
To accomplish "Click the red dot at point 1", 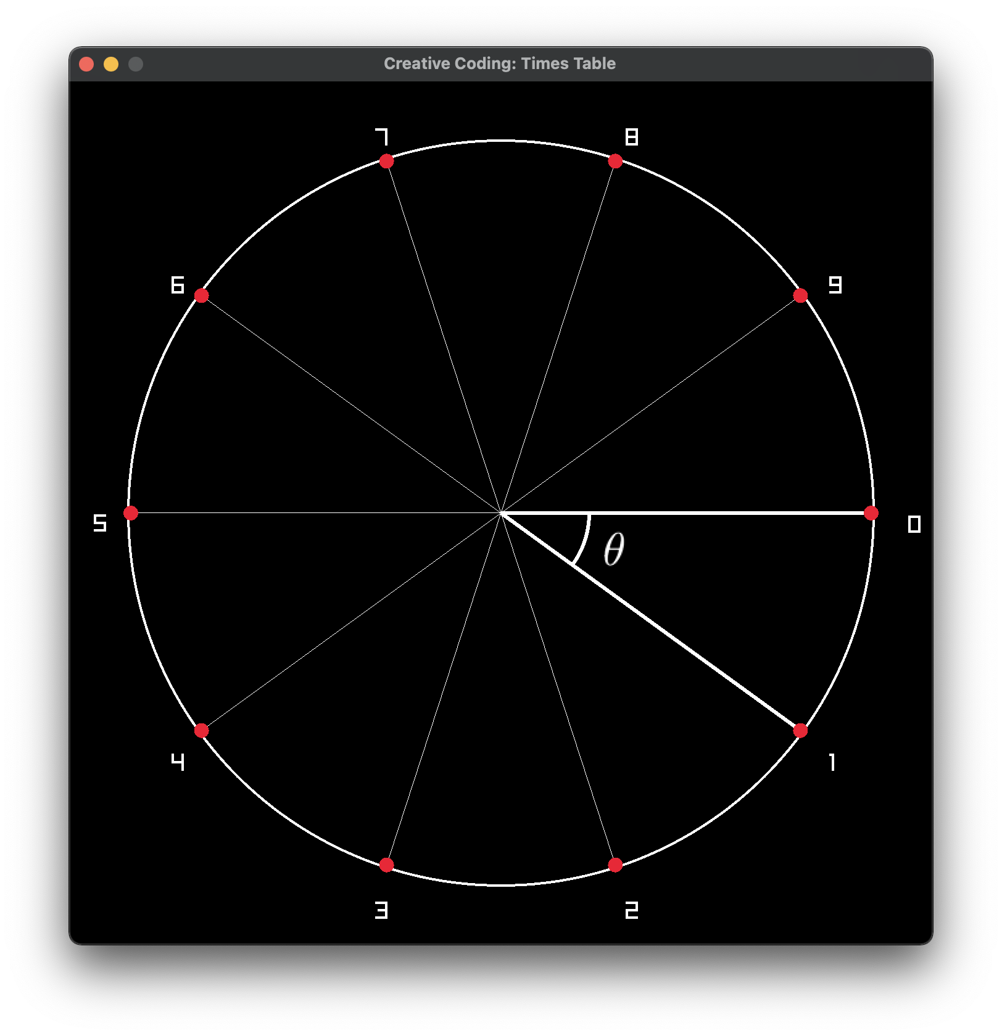I will [800, 731].
